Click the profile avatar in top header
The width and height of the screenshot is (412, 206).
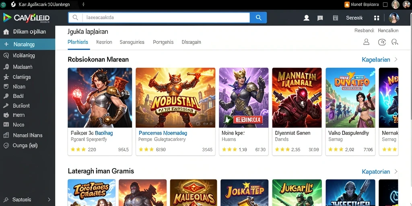(394, 18)
